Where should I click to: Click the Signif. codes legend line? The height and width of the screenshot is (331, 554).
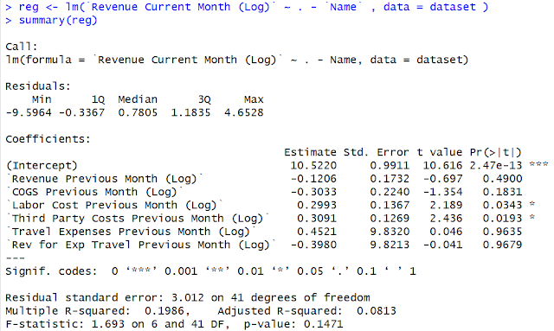click(x=210, y=271)
